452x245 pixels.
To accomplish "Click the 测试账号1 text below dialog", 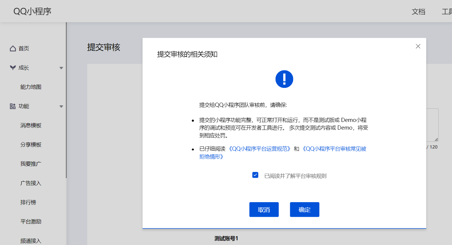I will click(x=226, y=238).
